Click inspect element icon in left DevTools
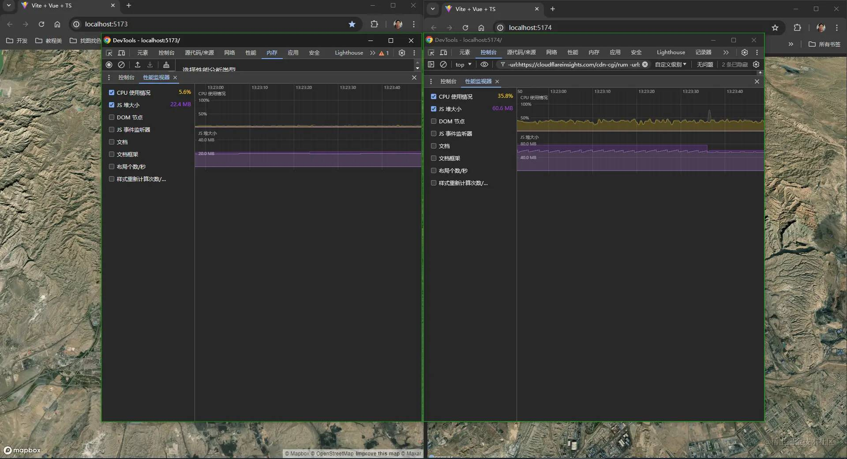The height and width of the screenshot is (459, 847). pos(109,53)
